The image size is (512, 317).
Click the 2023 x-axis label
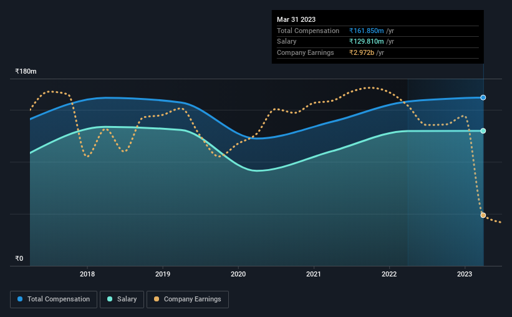pyautogui.click(x=465, y=274)
